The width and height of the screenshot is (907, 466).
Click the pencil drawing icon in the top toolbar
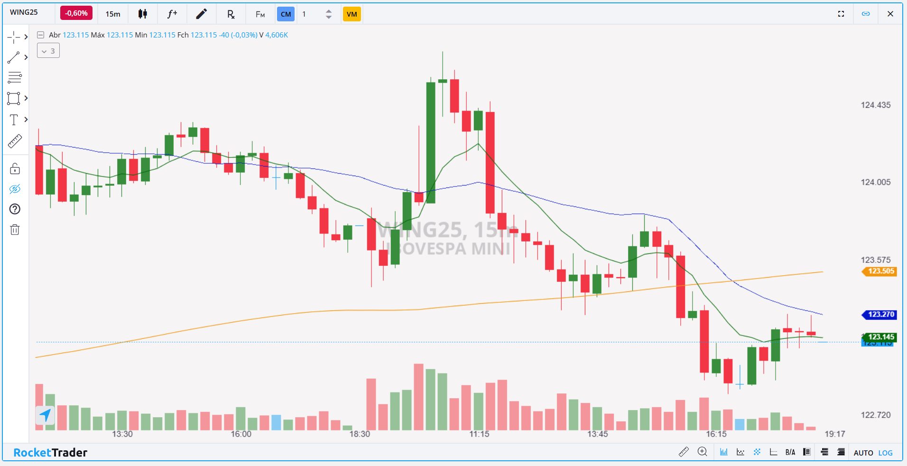(x=201, y=14)
